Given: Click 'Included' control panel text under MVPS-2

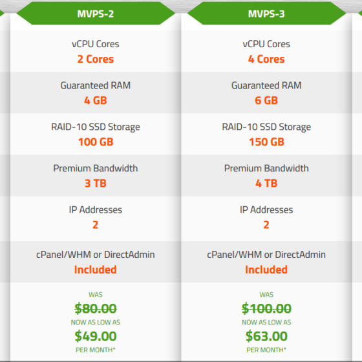Looking at the screenshot, I should point(96,270).
